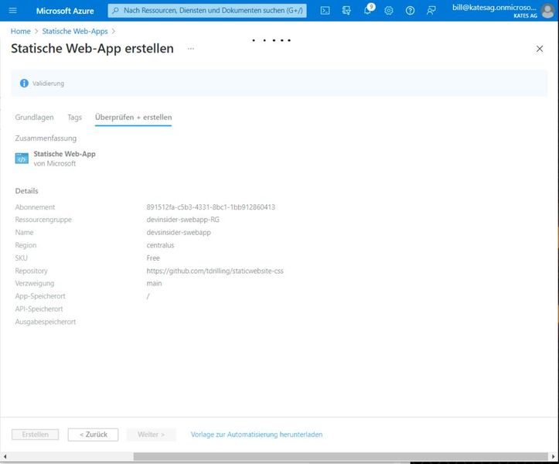
Task: Click the name value devsinsider-swebapp
Action: (179, 233)
